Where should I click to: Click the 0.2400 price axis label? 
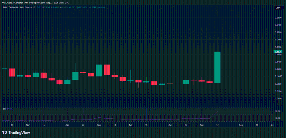(278, 25)
